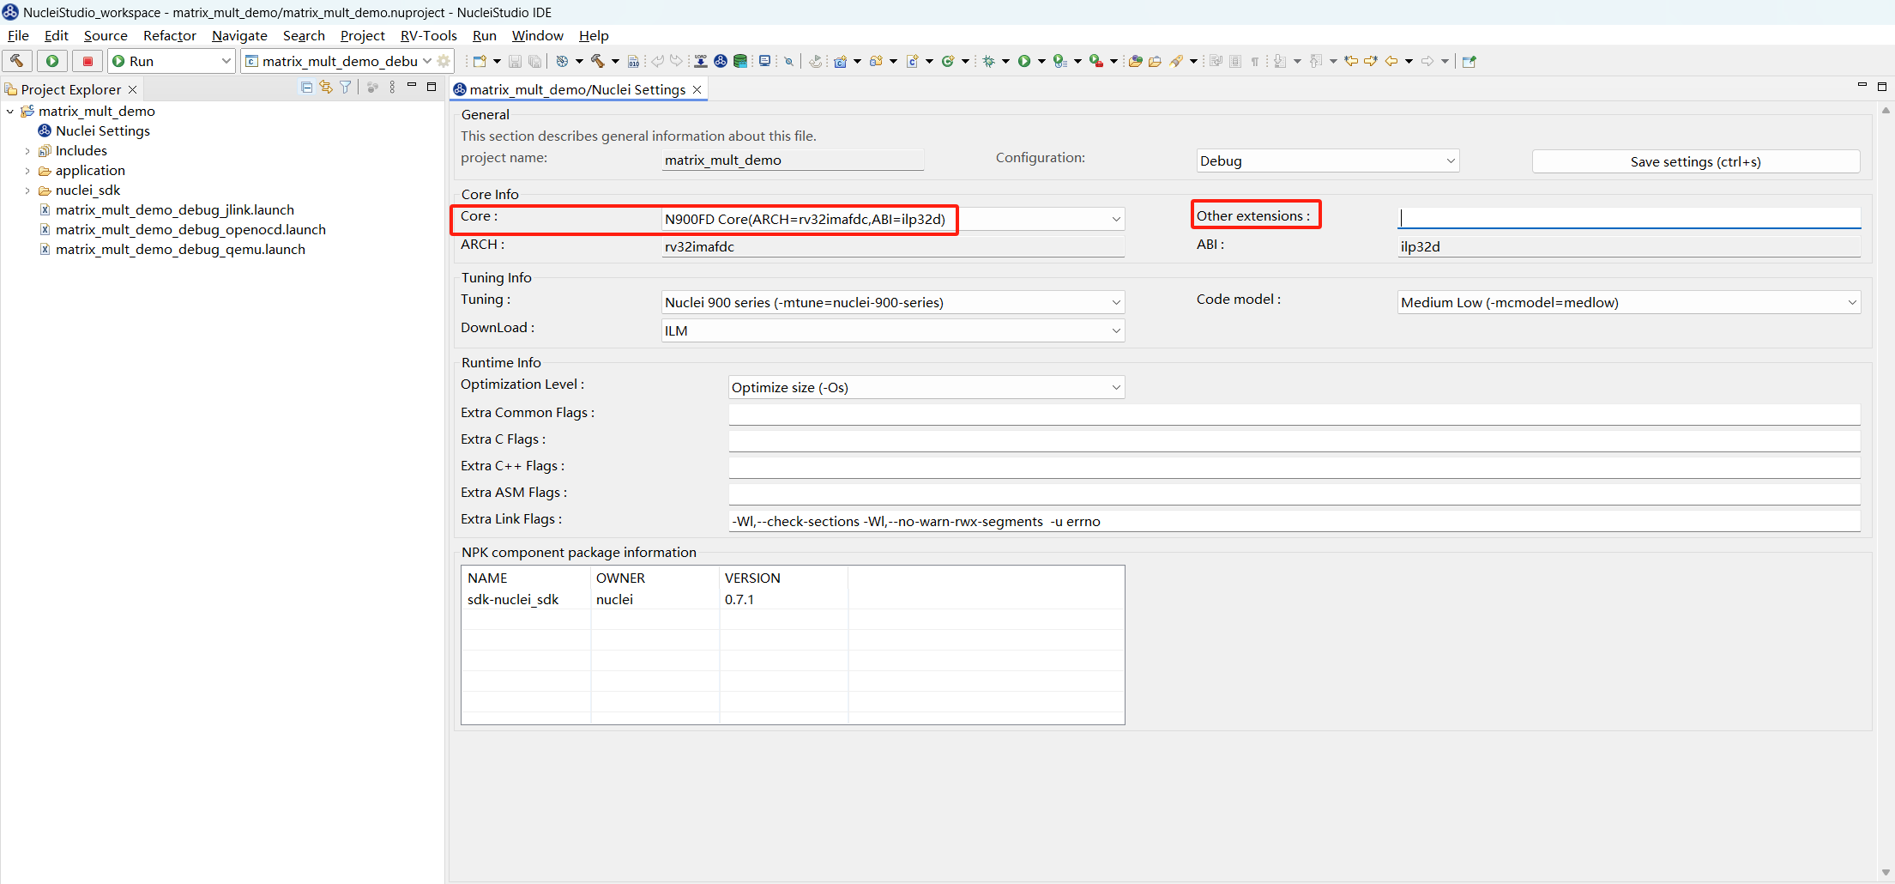Open the Optimization Level dropdown

pyautogui.click(x=926, y=387)
